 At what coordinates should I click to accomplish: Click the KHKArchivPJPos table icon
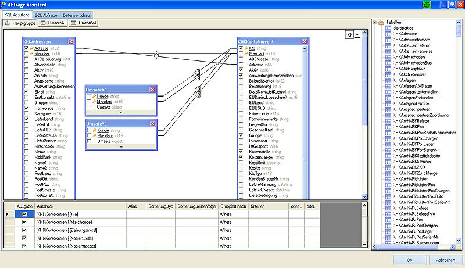(388, 220)
